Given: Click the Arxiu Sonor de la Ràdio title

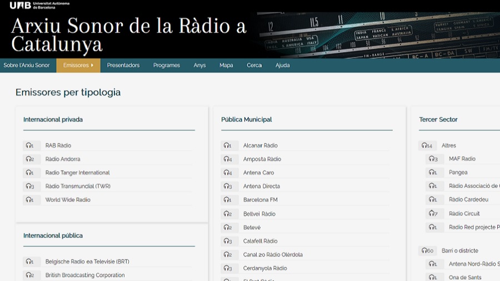Looking at the screenshot, I should [128, 35].
